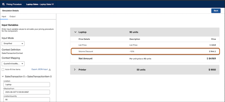Switch to the Input tab

[4, 17]
